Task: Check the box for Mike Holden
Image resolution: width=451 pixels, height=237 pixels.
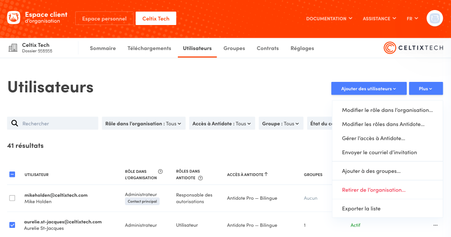Action: (12, 198)
